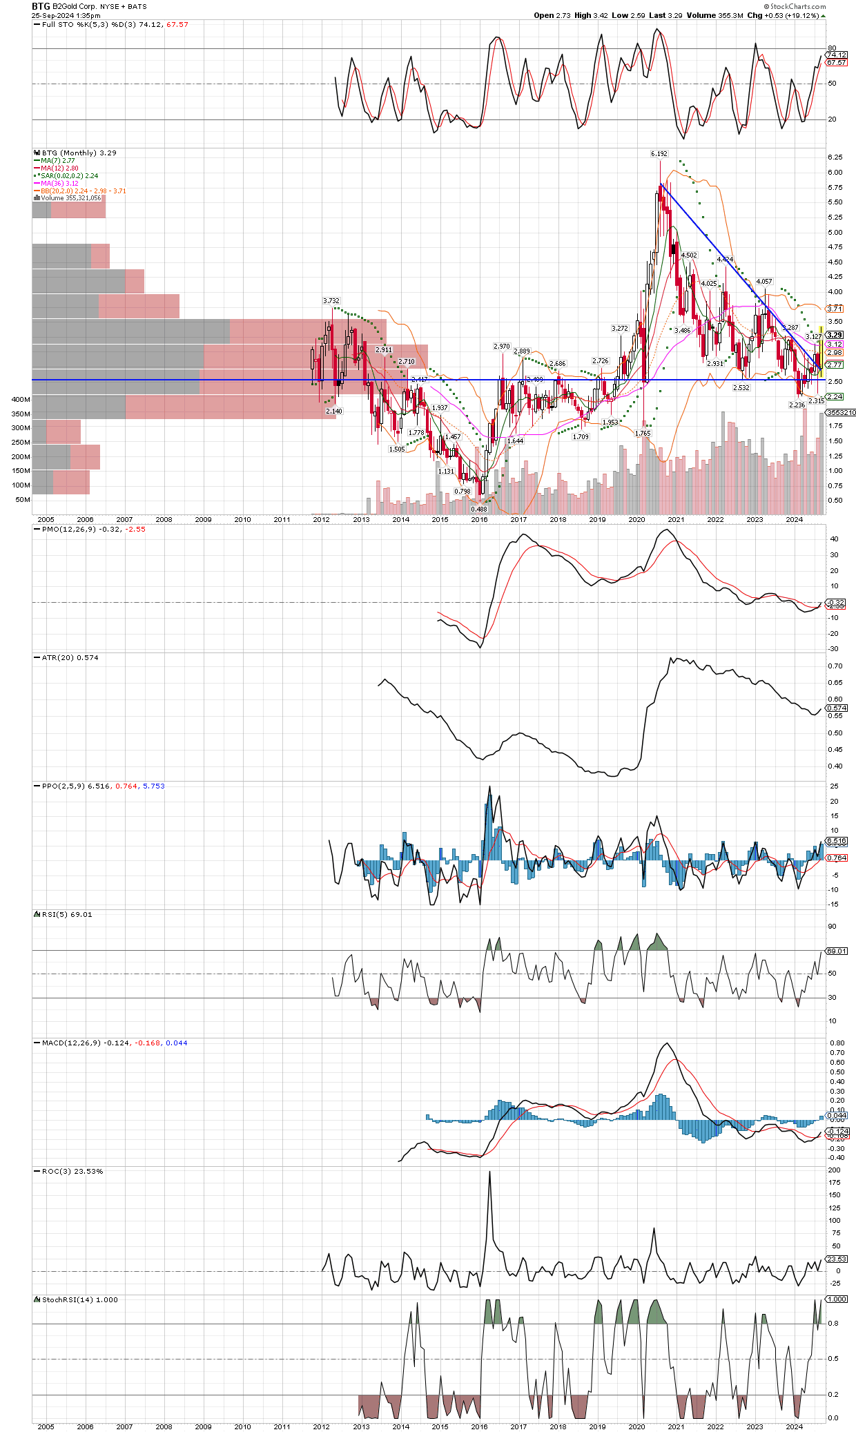This screenshot has width=856, height=1432.
Task: Click the 23.53 ROC value tag
Action: (x=837, y=1259)
